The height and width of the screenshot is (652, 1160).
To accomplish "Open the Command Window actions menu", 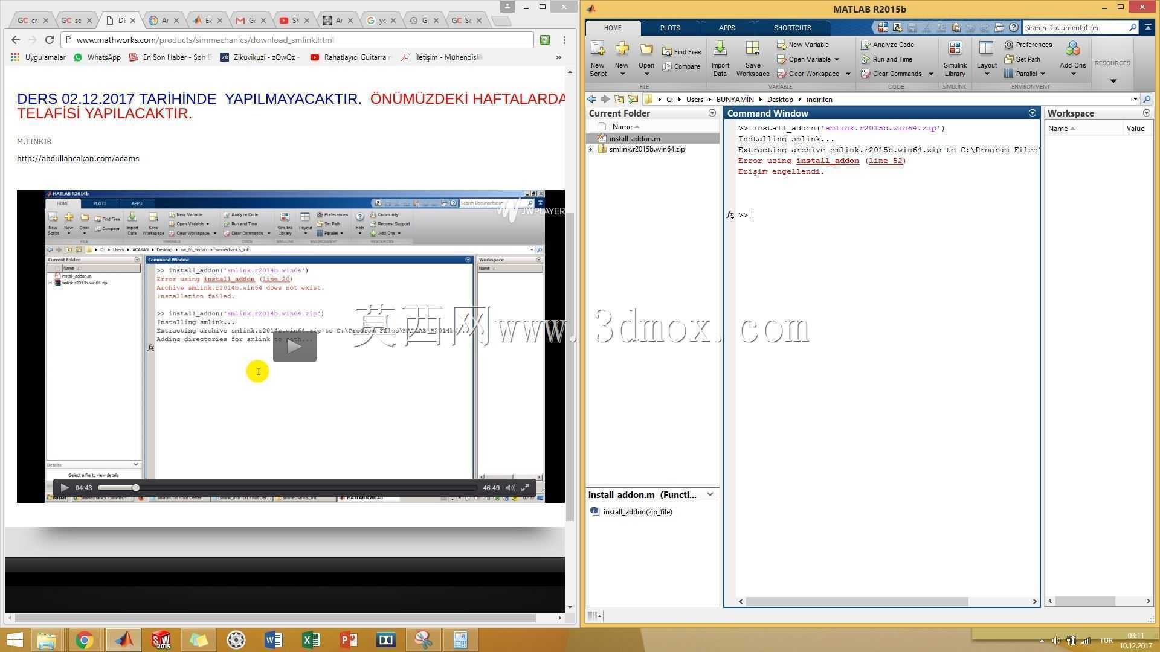I will 1033,113.
